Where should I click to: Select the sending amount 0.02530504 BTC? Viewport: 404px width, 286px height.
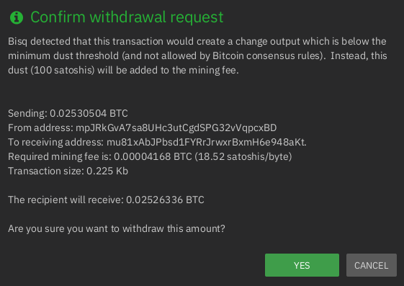click(x=89, y=113)
